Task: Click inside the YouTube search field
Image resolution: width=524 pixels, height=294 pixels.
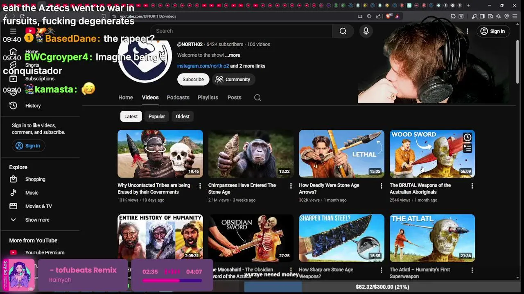Action: pyautogui.click(x=242, y=31)
